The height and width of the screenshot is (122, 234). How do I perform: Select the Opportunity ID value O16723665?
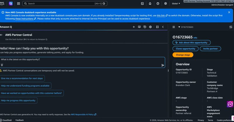[x=182, y=73]
